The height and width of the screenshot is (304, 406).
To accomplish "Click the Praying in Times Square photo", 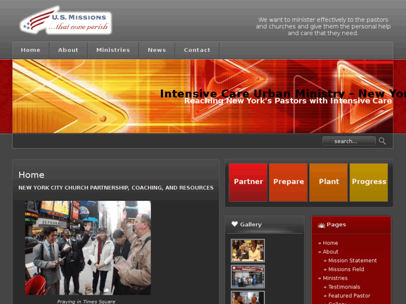I will [88, 248].
